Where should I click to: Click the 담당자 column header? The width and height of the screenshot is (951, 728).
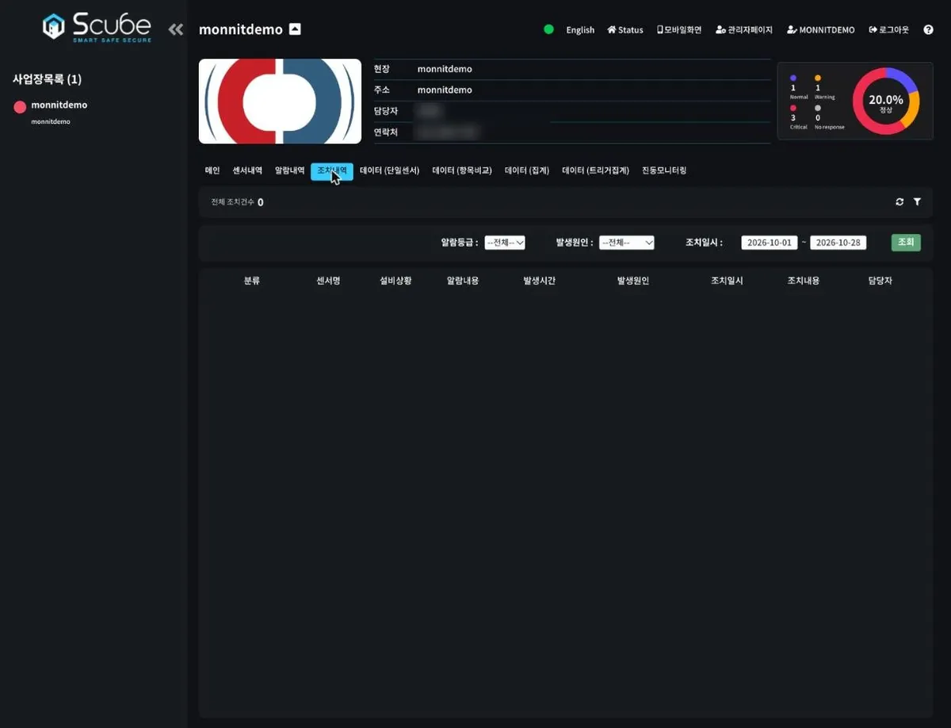coord(880,281)
